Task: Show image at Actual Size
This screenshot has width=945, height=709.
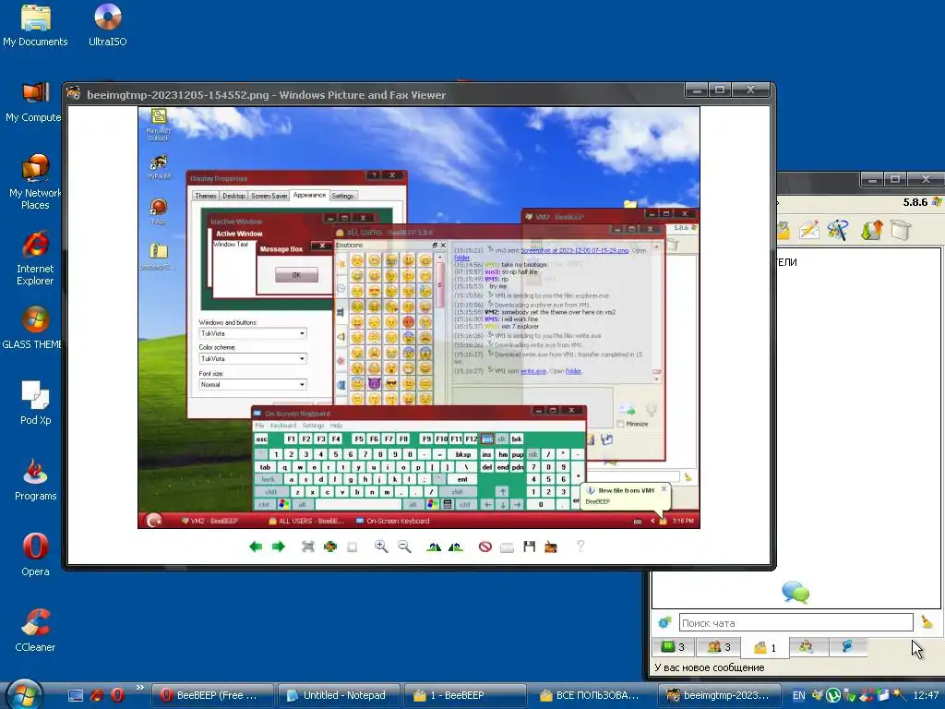Action: pyautogui.click(x=330, y=547)
